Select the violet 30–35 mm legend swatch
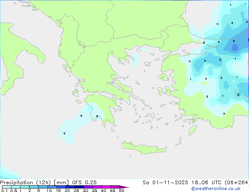The width and height of the screenshot is (249, 192). click(88, 187)
